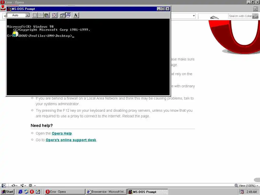Click the Paste icon in MS-DOS Prompt toolbar
Image resolution: width=260 pixels, height=195 pixels.
47,15
